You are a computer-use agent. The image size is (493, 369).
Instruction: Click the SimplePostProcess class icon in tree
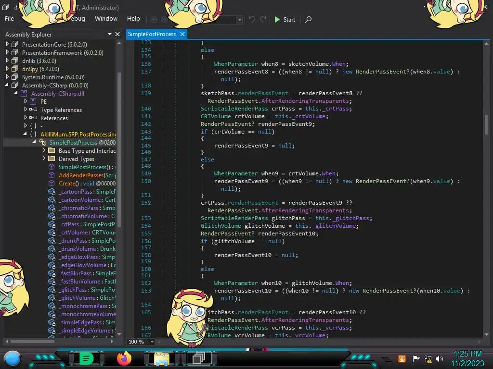[42, 142]
